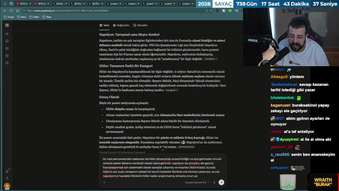Start a new thread with sidebar plus icon

pos(7,34)
